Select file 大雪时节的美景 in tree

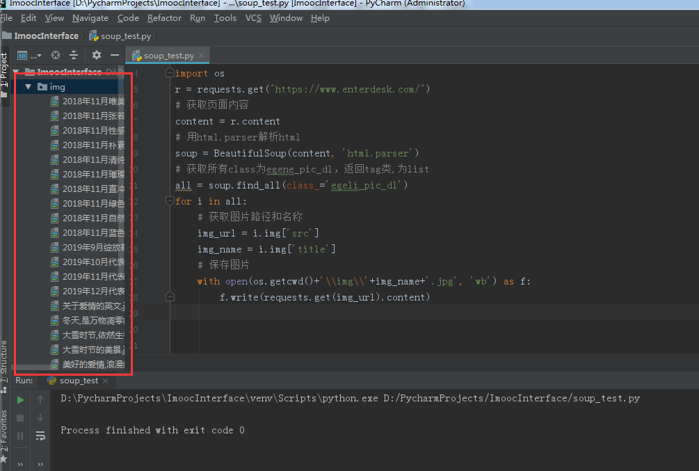point(88,350)
